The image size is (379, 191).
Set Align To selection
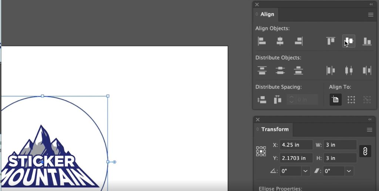pyautogui.click(x=351, y=100)
